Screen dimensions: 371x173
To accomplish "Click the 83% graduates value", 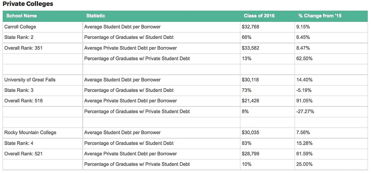I will (x=246, y=143).
